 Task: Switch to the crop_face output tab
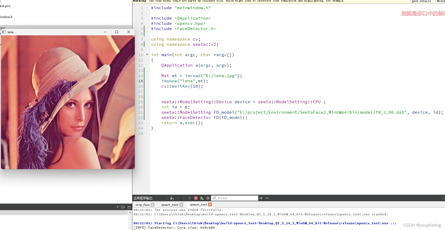[x=143, y=205]
